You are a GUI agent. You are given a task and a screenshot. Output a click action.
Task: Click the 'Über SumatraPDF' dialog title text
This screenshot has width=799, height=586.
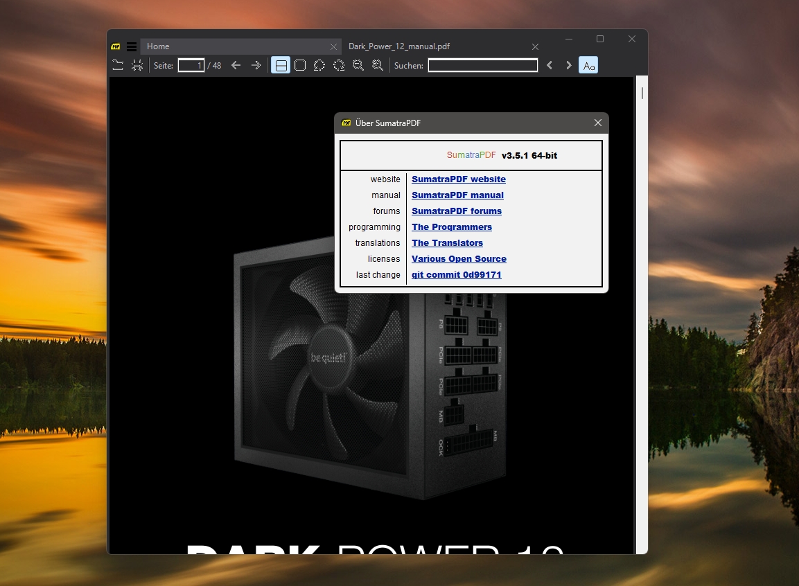pyautogui.click(x=388, y=123)
